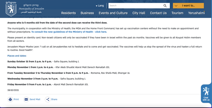This screenshot has height=108, width=212.
Task: Click the Share link text
Action: point(54,99)
